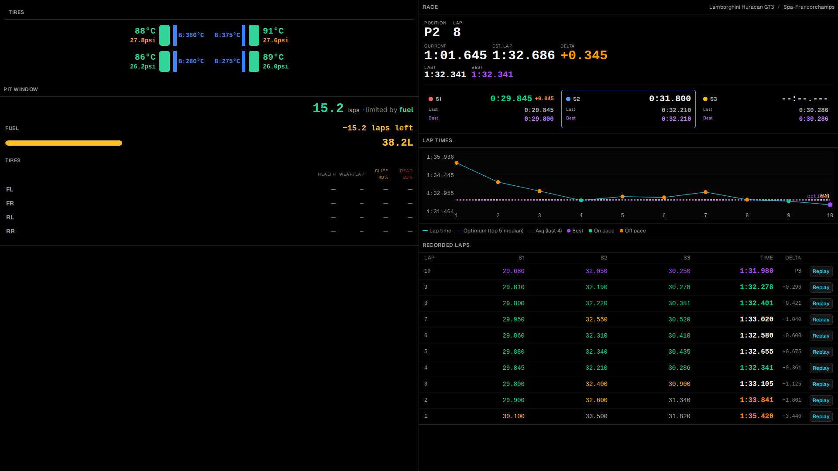Click the lap 4 on-pace green point
The height and width of the screenshot is (471, 838).
tap(581, 201)
